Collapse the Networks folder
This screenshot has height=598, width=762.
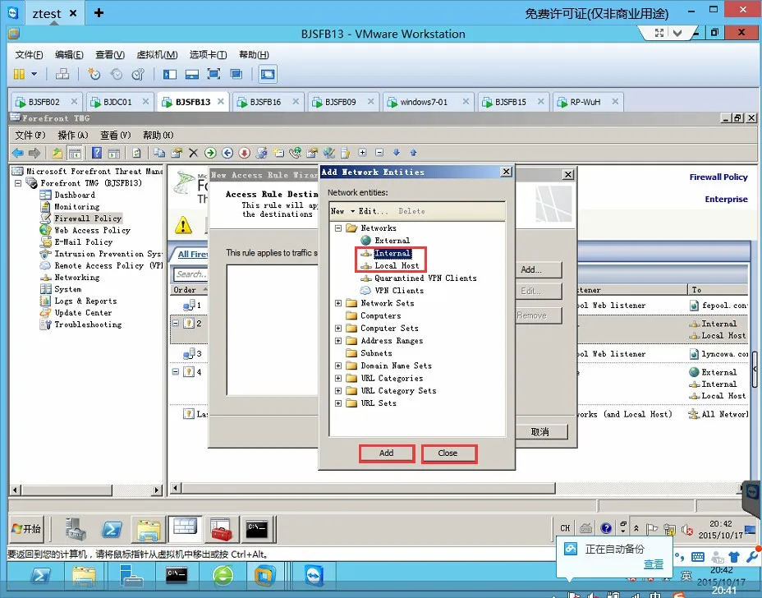tap(338, 228)
